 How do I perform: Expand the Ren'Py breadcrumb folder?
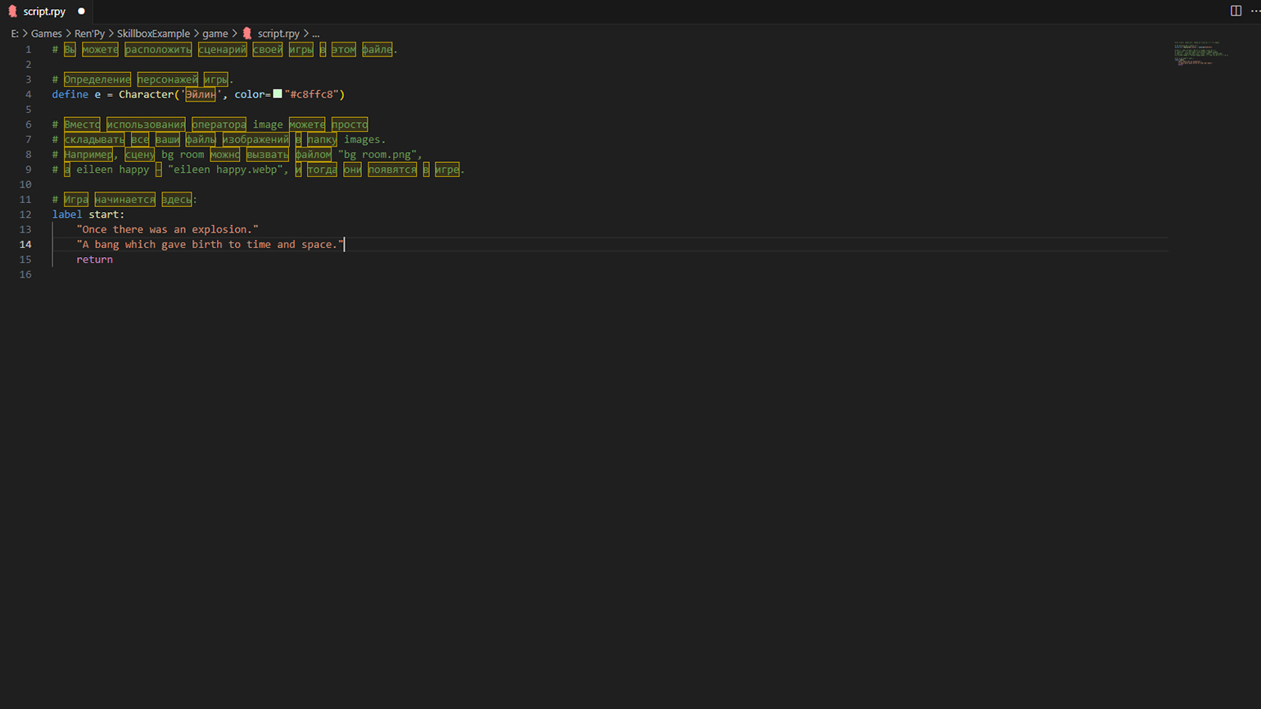tap(89, 34)
